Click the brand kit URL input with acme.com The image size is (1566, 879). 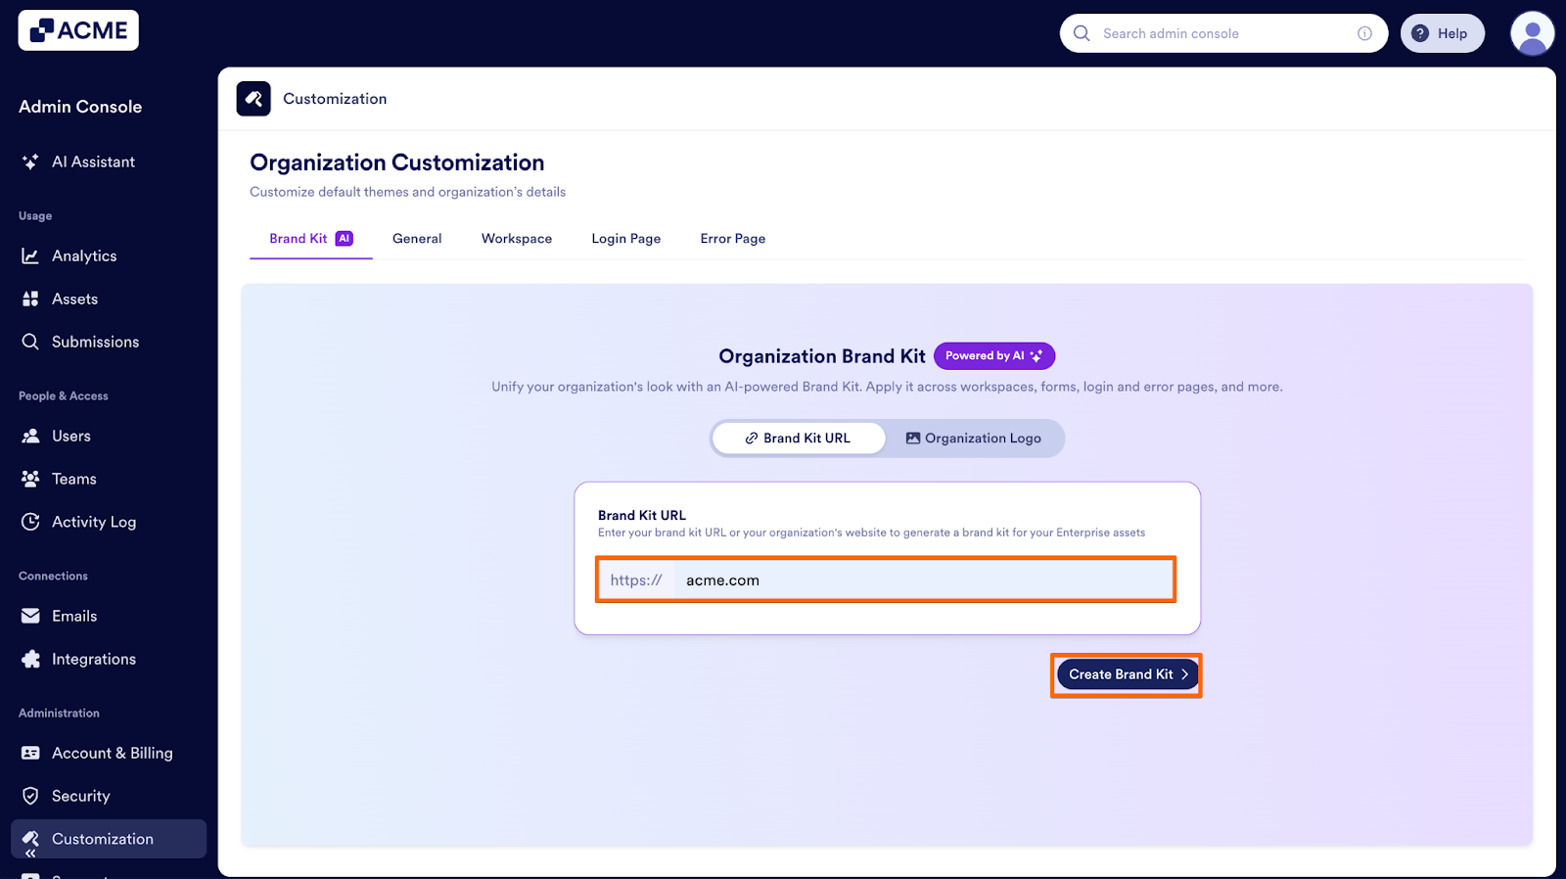[924, 579]
